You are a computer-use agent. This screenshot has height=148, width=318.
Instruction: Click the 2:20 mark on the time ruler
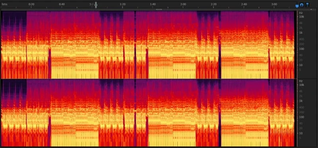coord(213,4)
